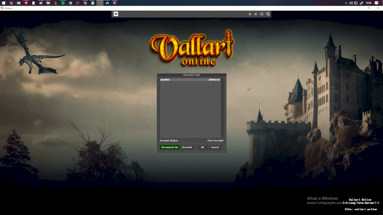Open the Discord icon in the top game bar

[x=116, y=14]
